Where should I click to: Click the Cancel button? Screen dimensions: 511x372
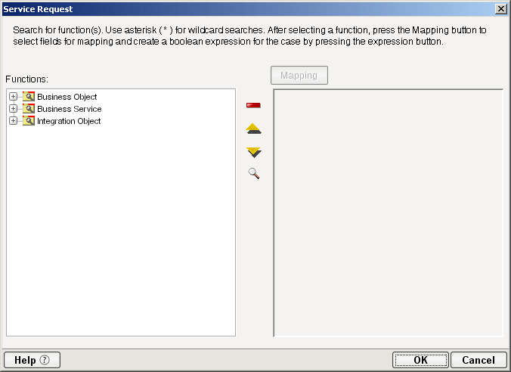coord(478,360)
